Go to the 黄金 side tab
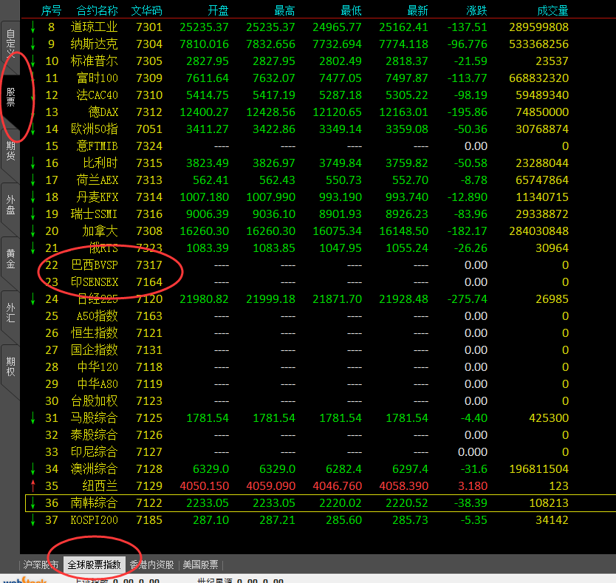 click(x=10, y=259)
